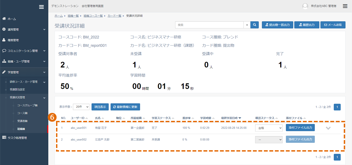This screenshot has width=352, height=165.
Task: Expand コミュニケーション管理 sidebar menu
Action: click(x=24, y=51)
